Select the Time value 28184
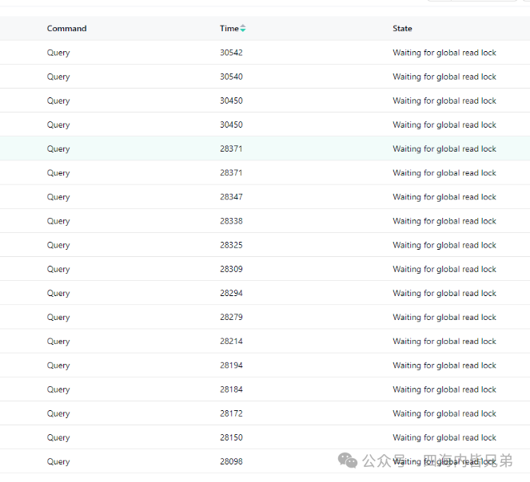Screen dimensions: 530x482 [x=231, y=389]
